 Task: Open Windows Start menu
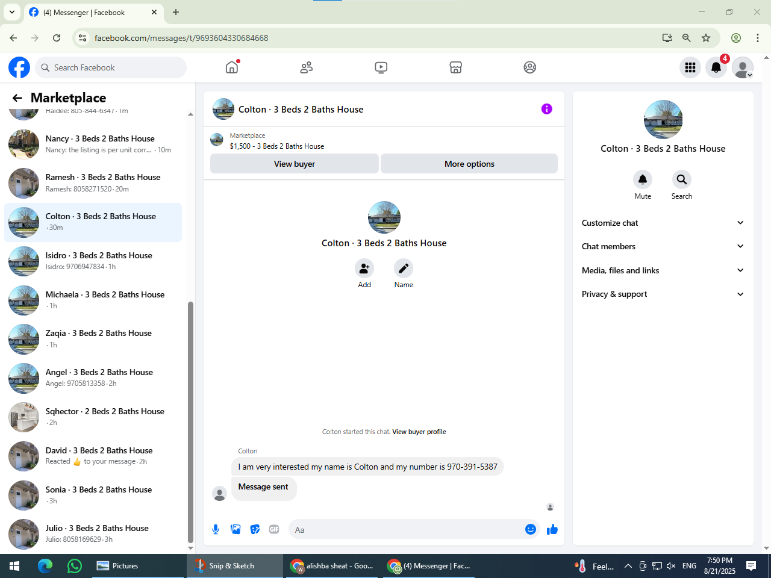pyautogui.click(x=14, y=566)
